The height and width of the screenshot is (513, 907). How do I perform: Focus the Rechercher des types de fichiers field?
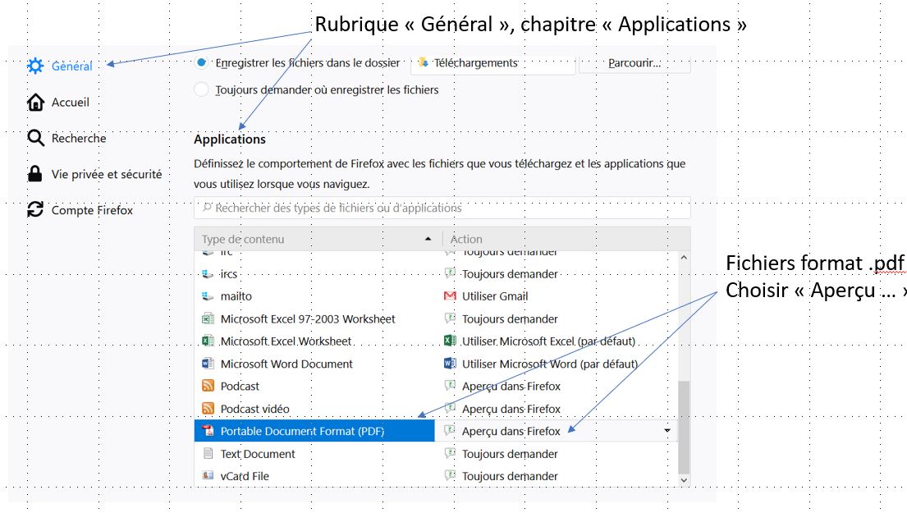click(442, 208)
